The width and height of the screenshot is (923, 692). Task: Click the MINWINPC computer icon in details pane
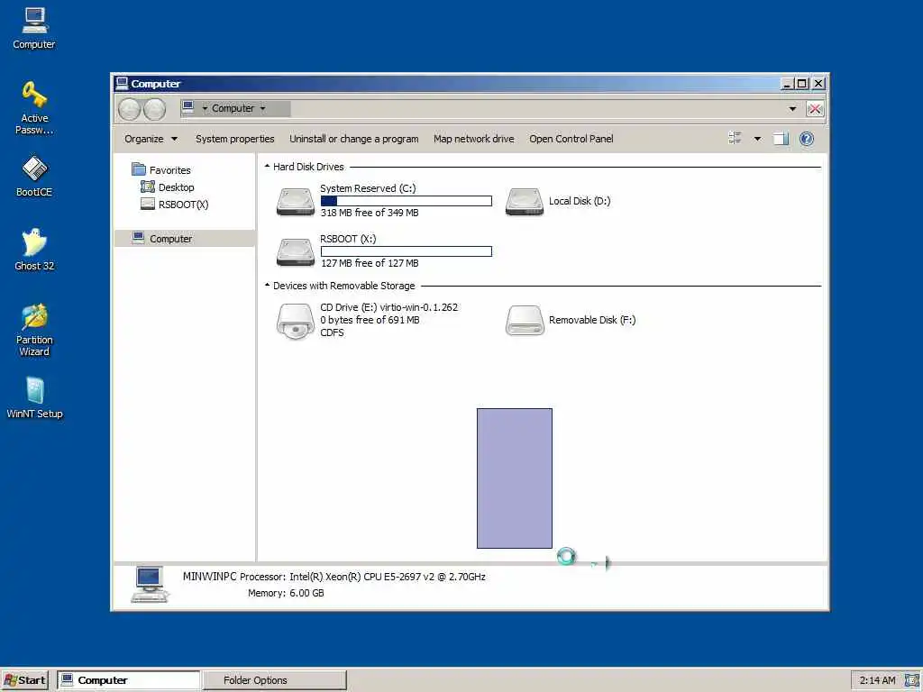tap(150, 584)
